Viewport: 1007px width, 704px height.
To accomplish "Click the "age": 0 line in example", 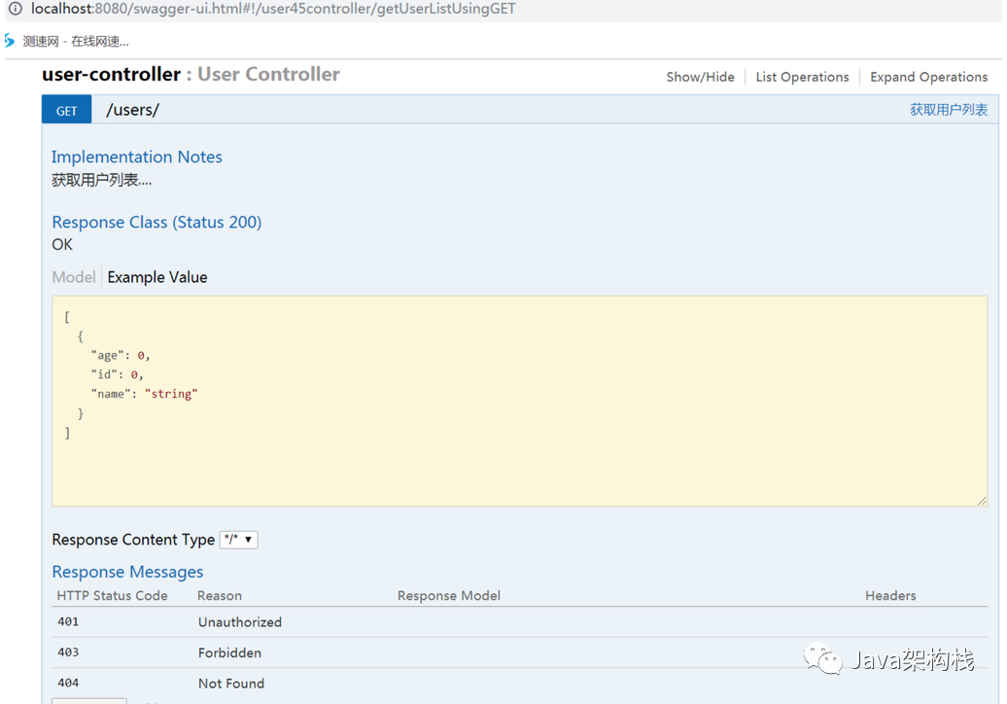I will pos(121,355).
